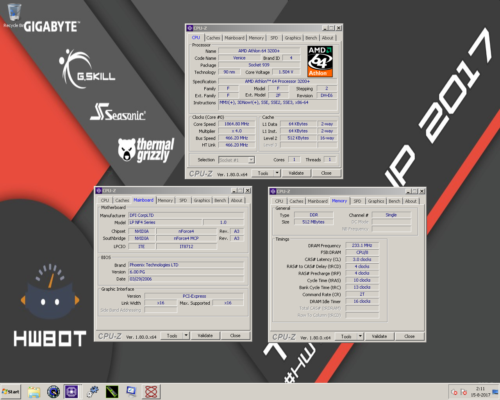Click Close button in the Memory window
The image size is (500, 400).
tap(410, 336)
